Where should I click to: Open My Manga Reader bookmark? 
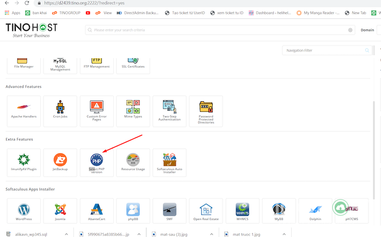pyautogui.click(x=318, y=13)
